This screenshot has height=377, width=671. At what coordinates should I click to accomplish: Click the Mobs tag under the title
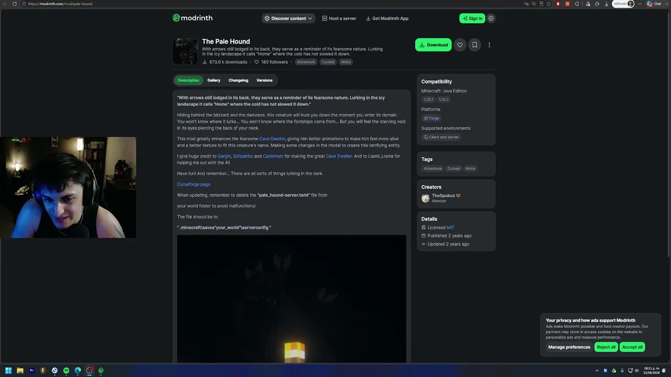click(x=346, y=62)
